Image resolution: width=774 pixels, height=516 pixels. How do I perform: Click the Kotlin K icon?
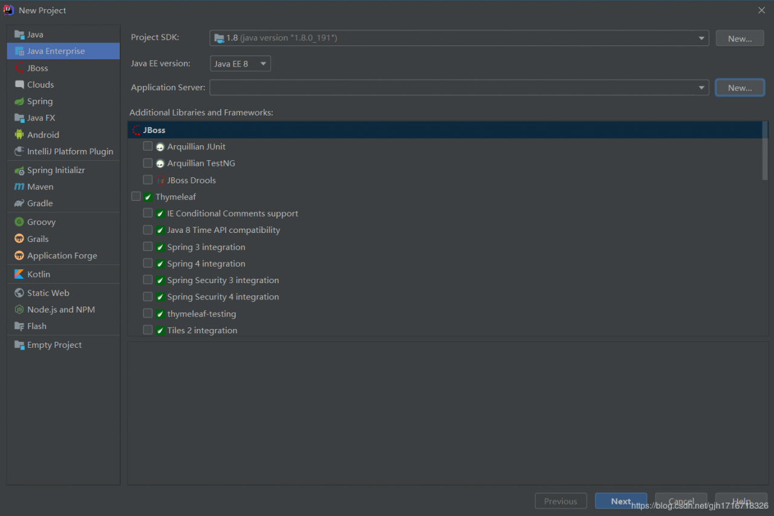click(x=19, y=274)
